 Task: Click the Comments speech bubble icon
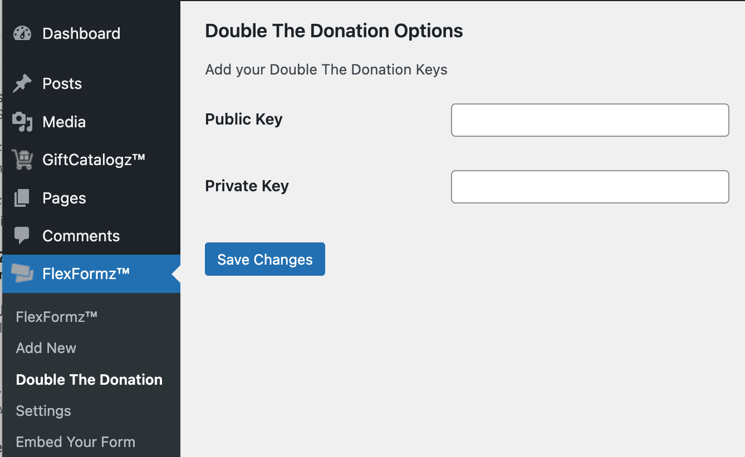(22, 236)
